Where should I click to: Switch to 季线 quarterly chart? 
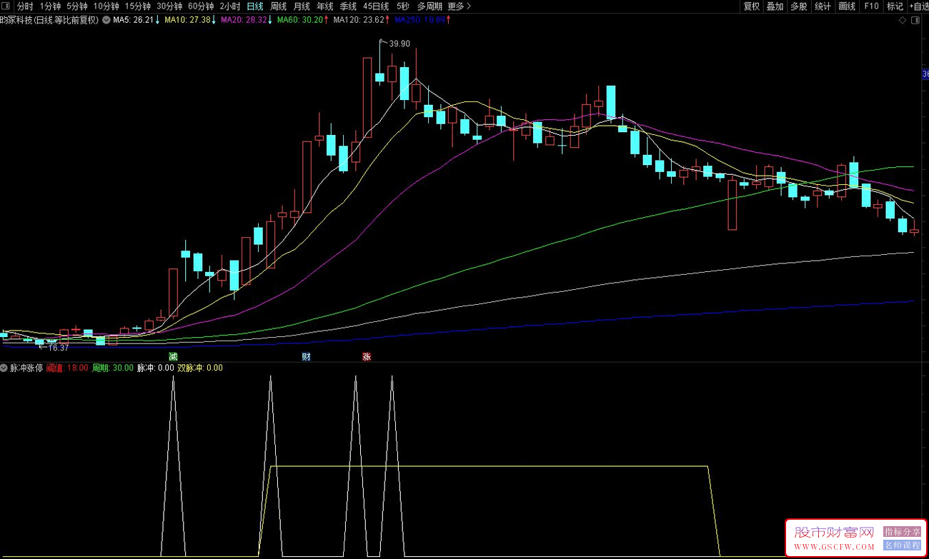point(348,6)
